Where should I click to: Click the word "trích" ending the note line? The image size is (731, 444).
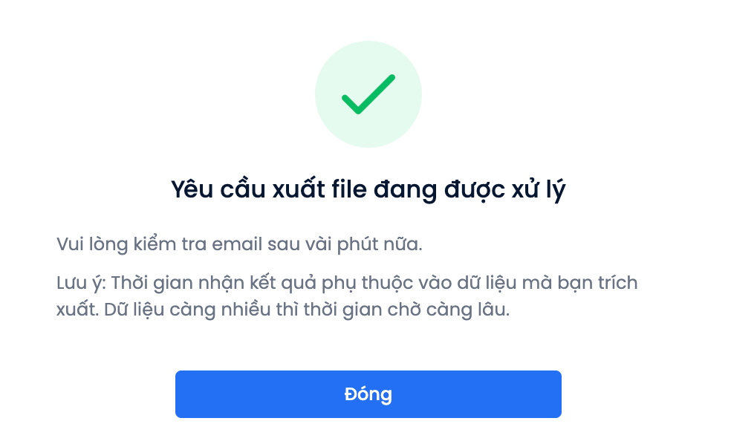617,284
